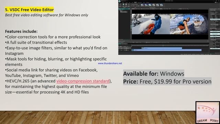Click the bullet about social media link sharing
This screenshot has height=124, width=220.
[x=51, y=73]
